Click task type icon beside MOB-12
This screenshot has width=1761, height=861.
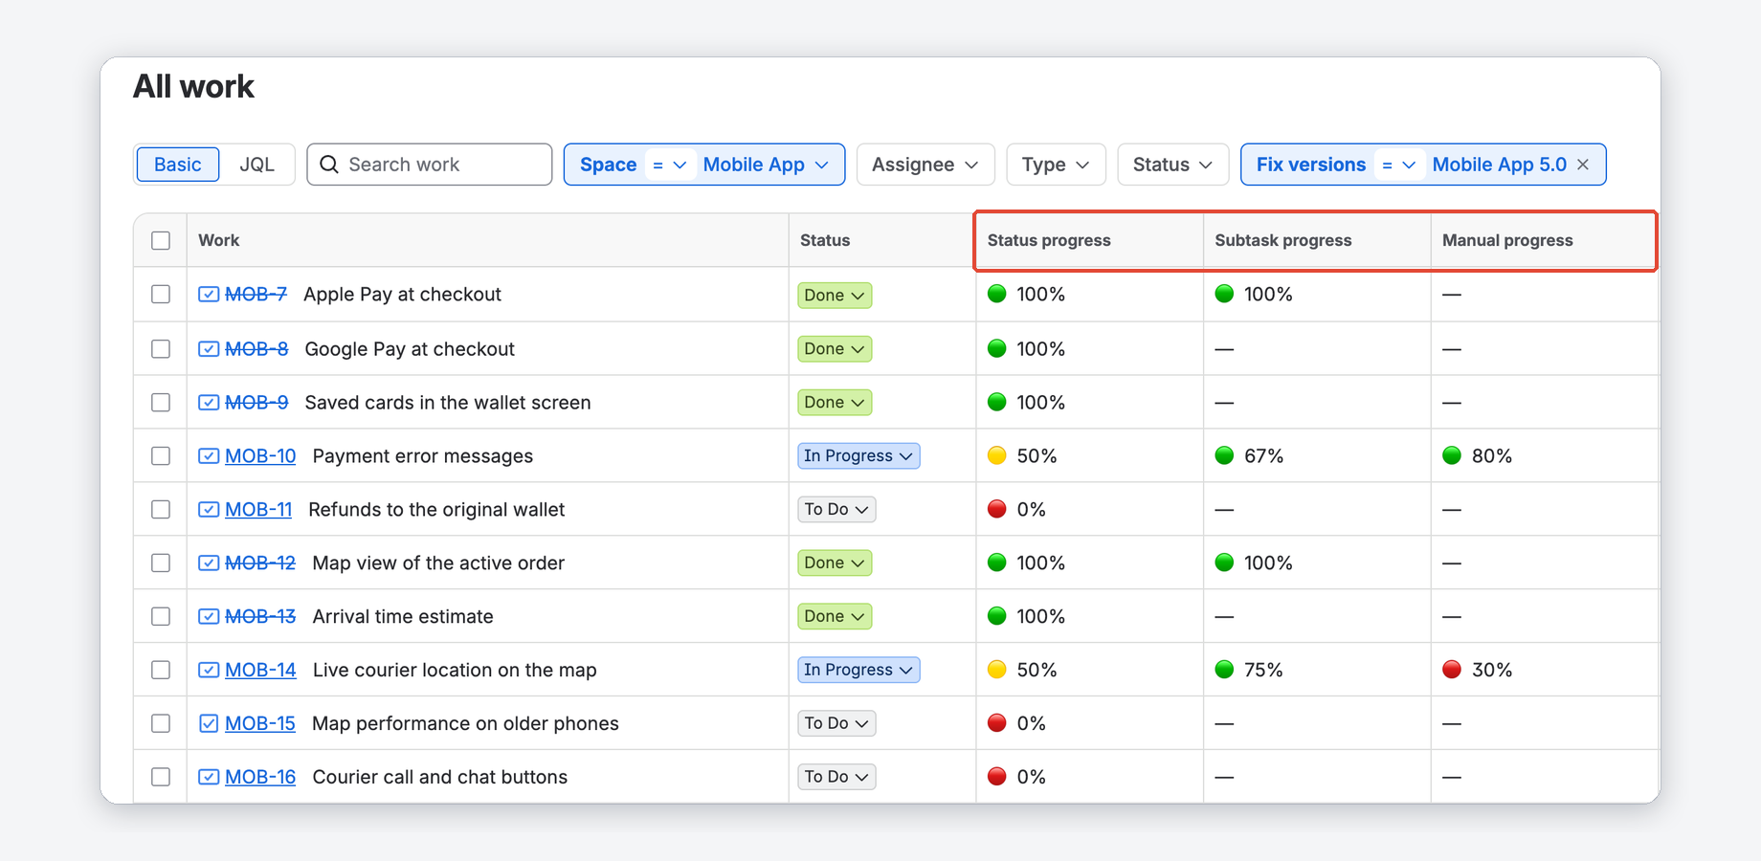pyautogui.click(x=209, y=563)
